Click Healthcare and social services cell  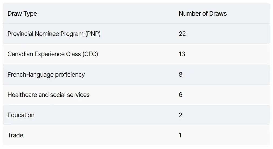click(x=49, y=95)
